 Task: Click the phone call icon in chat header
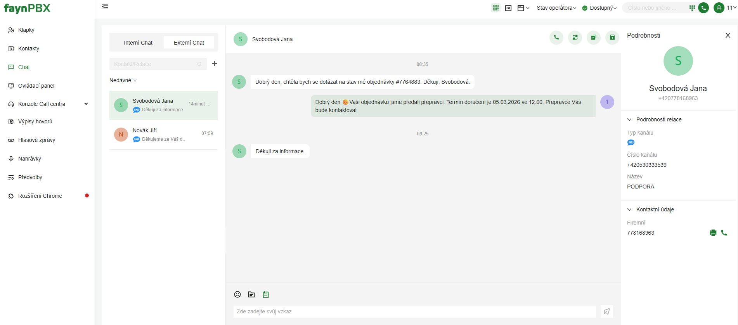(x=556, y=38)
